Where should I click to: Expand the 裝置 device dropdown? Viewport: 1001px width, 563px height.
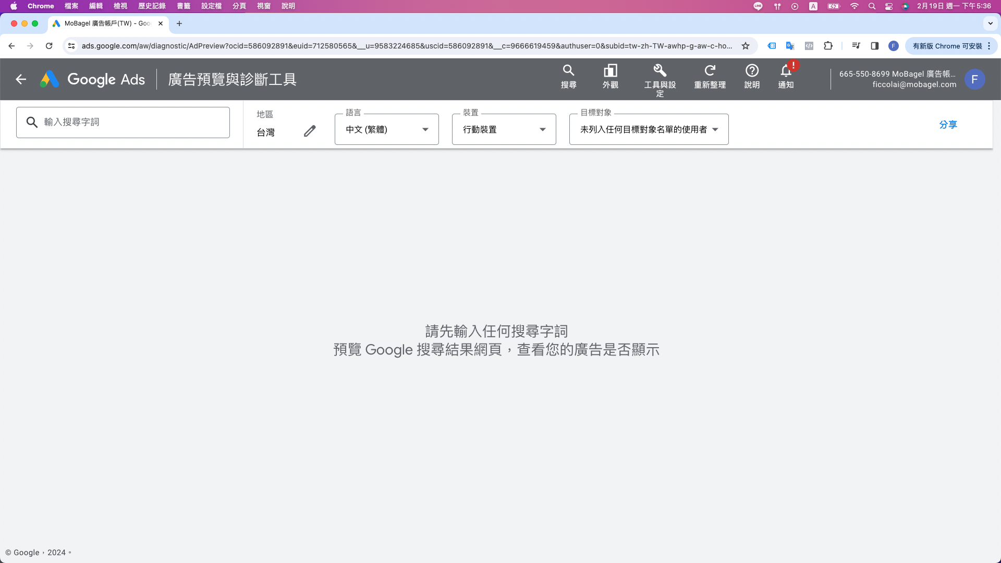[x=504, y=129]
